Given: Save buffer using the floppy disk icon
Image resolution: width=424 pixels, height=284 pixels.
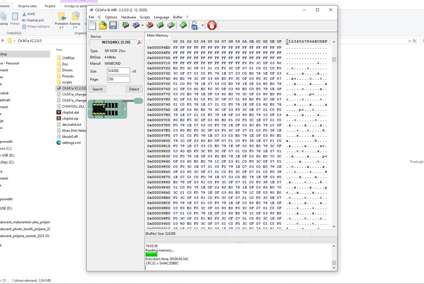Looking at the screenshot, I should click(x=113, y=25).
